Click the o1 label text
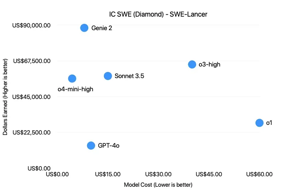 pyautogui.click(x=269, y=123)
